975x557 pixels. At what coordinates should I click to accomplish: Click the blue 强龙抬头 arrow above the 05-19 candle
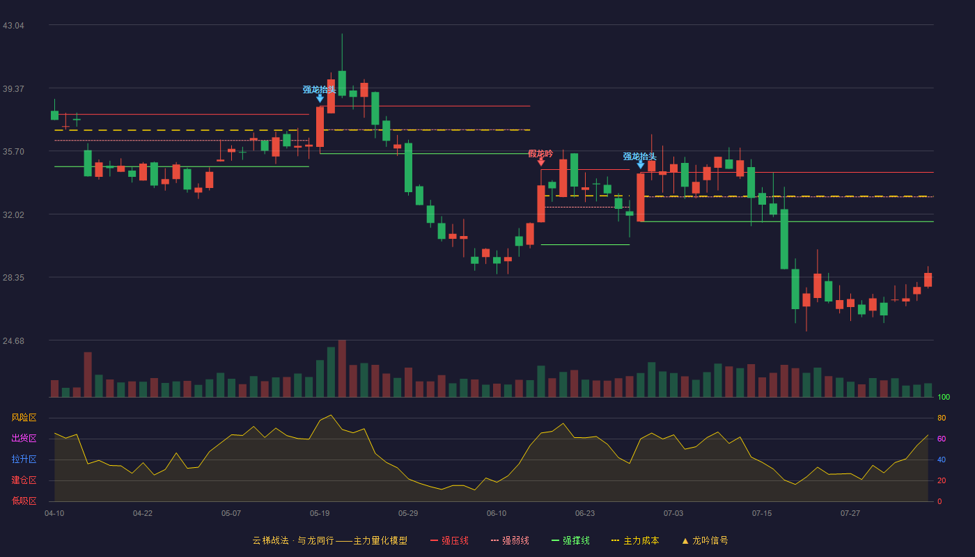(320, 98)
